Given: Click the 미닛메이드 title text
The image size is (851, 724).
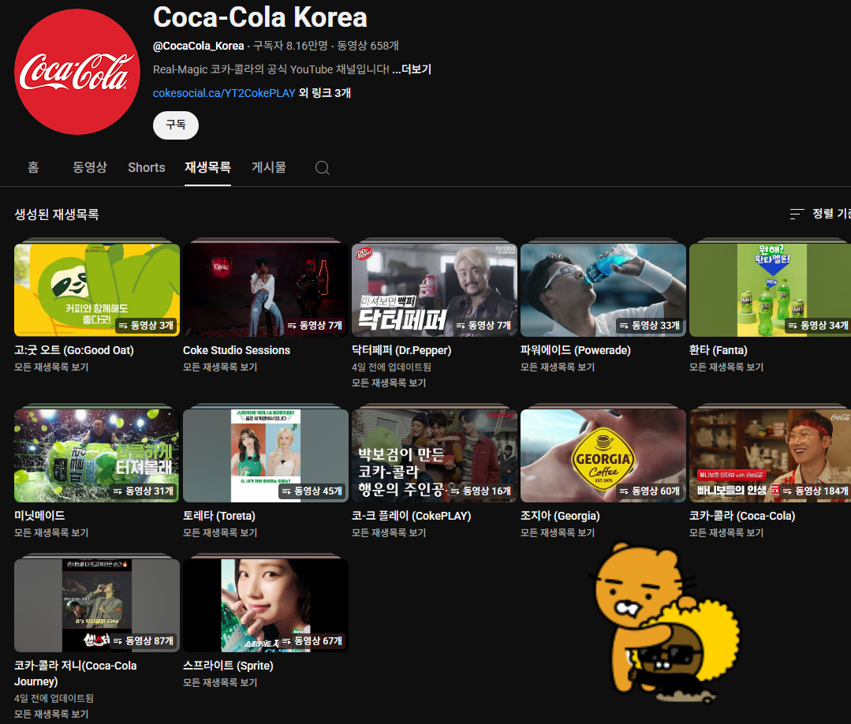Looking at the screenshot, I should pyautogui.click(x=39, y=516).
